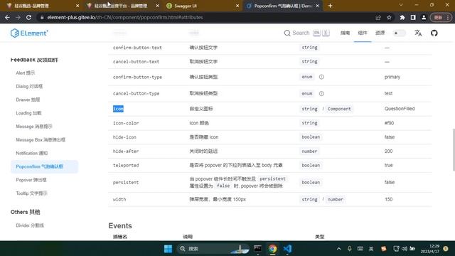Open browser extensions puzzle icon
Screen dimensions: 455x256
pyautogui.click(x=402, y=17)
